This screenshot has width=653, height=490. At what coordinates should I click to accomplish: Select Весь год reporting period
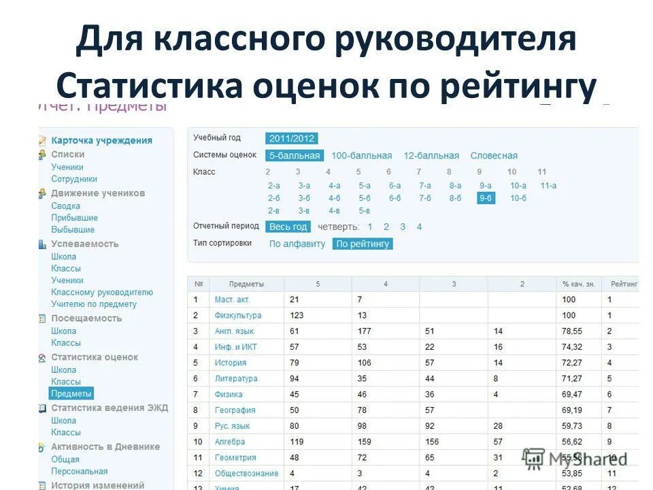point(288,227)
